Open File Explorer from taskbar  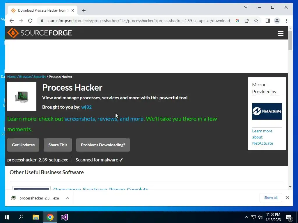[x=36, y=217]
